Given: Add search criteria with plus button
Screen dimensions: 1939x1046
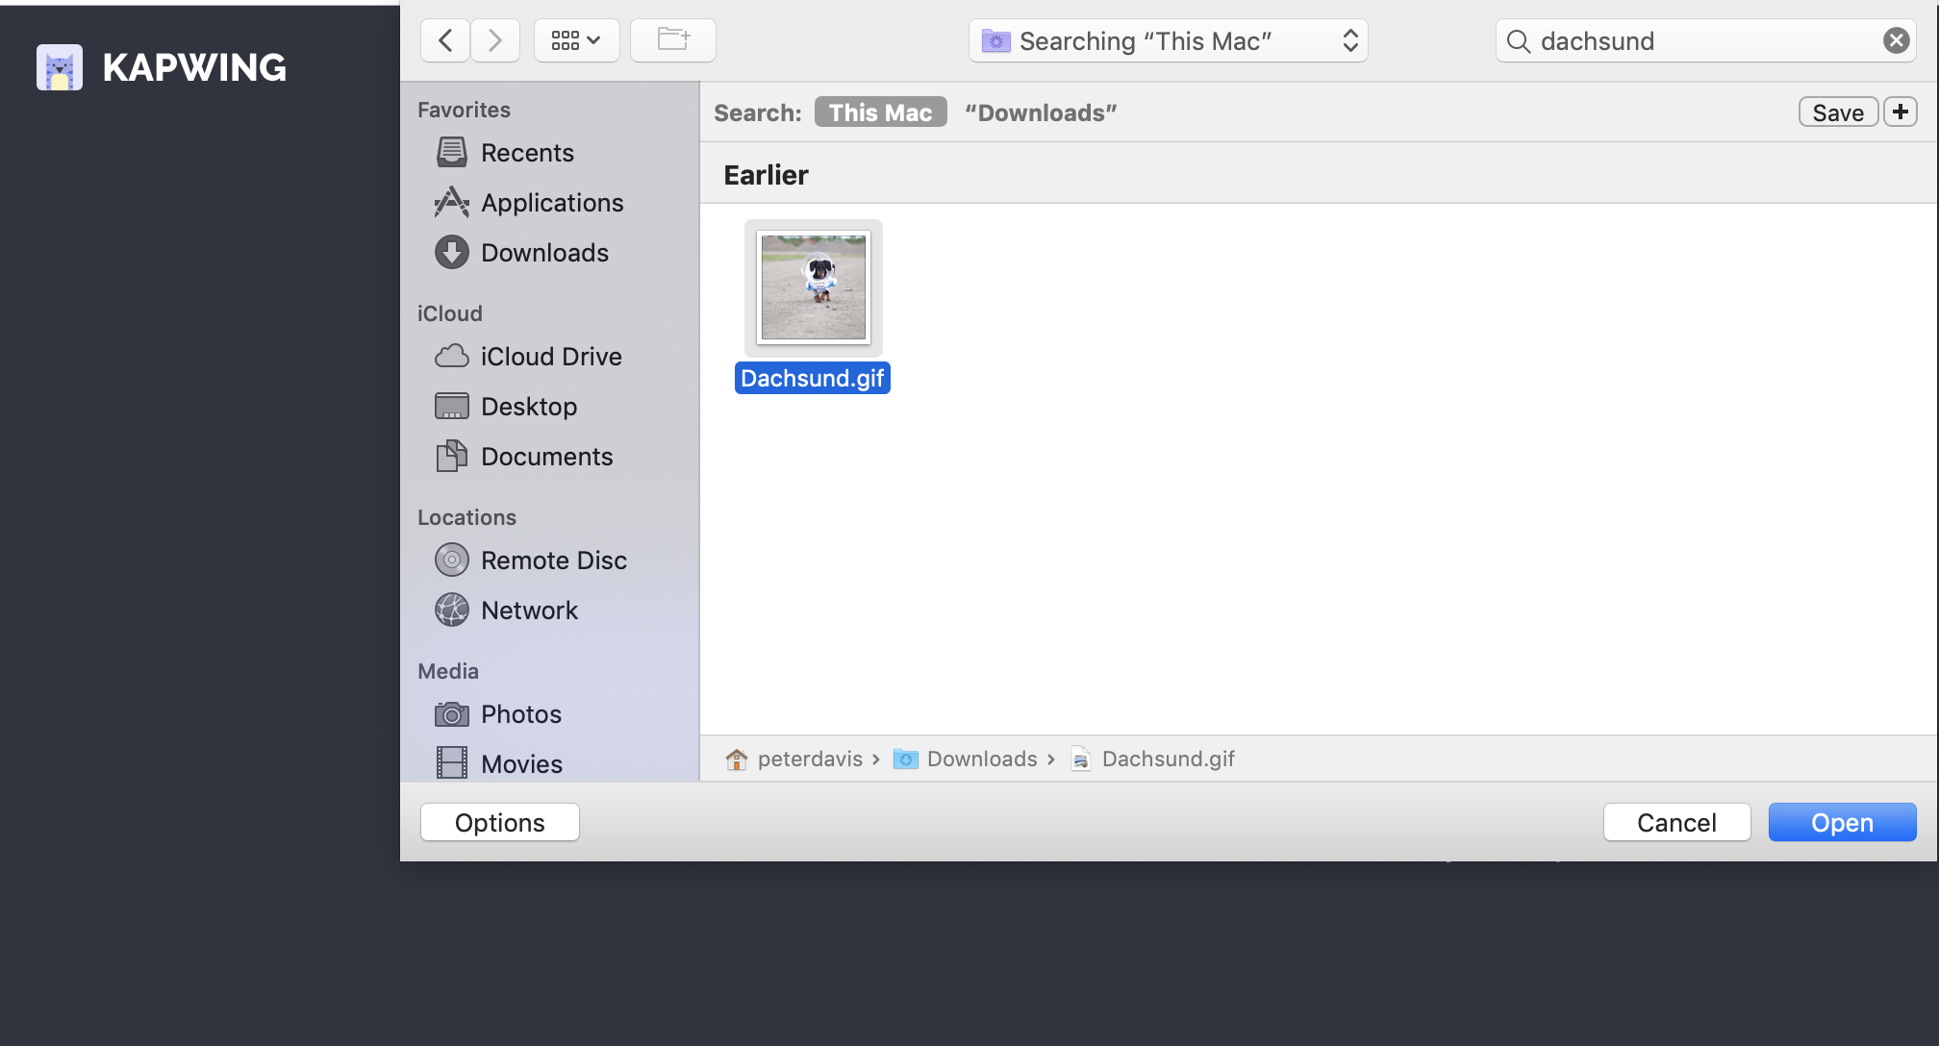Looking at the screenshot, I should [x=1900, y=112].
